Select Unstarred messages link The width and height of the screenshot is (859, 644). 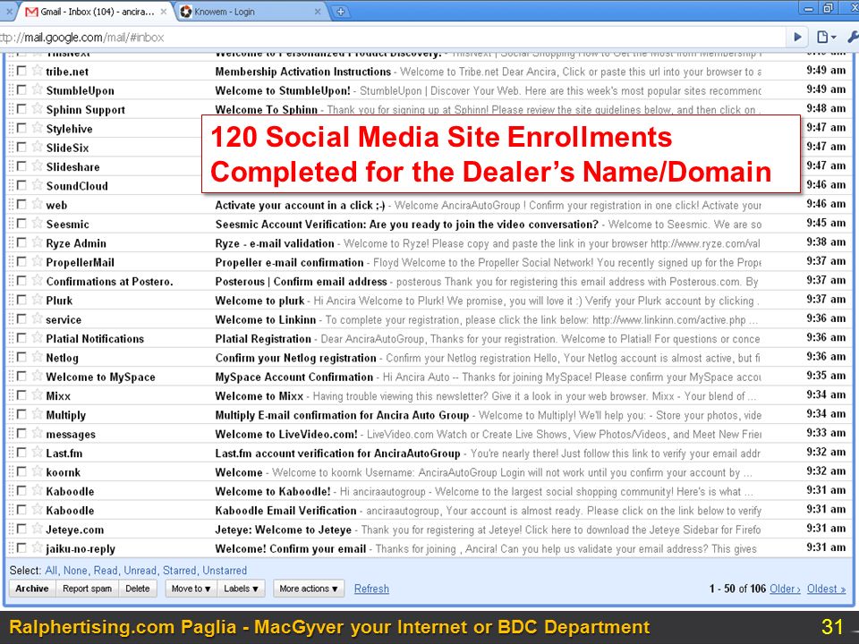coord(225,570)
